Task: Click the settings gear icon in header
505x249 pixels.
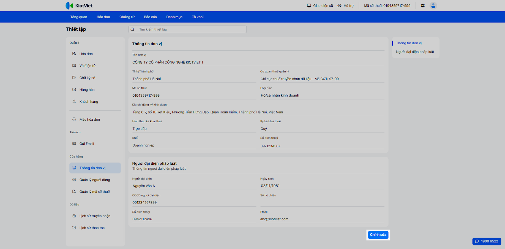Action: [423, 6]
